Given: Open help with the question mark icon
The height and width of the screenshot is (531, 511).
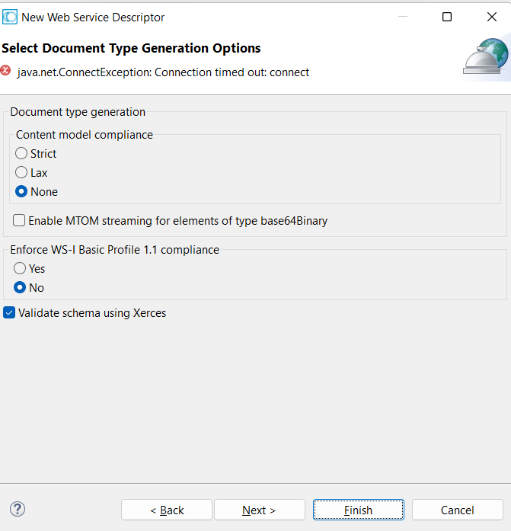Looking at the screenshot, I should pos(18,509).
